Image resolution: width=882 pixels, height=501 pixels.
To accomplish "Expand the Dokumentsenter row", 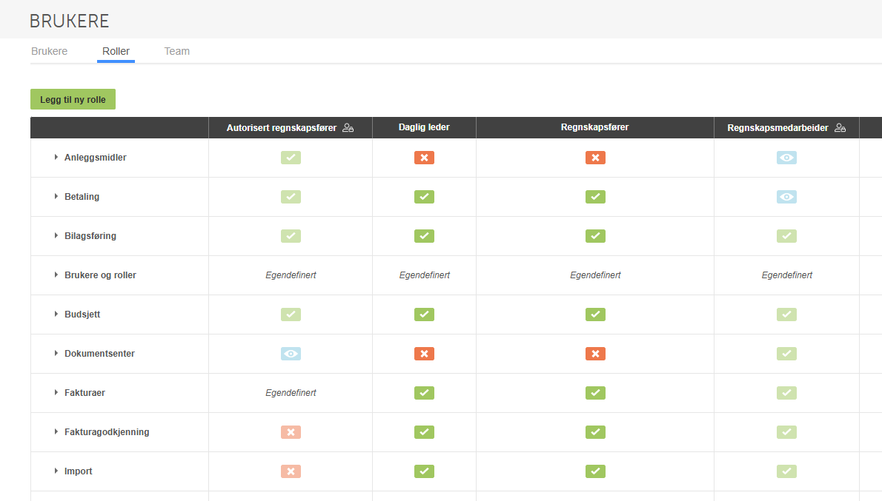I will click(56, 353).
